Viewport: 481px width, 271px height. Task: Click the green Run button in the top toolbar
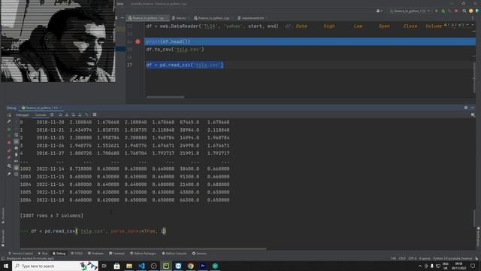(x=437, y=11)
